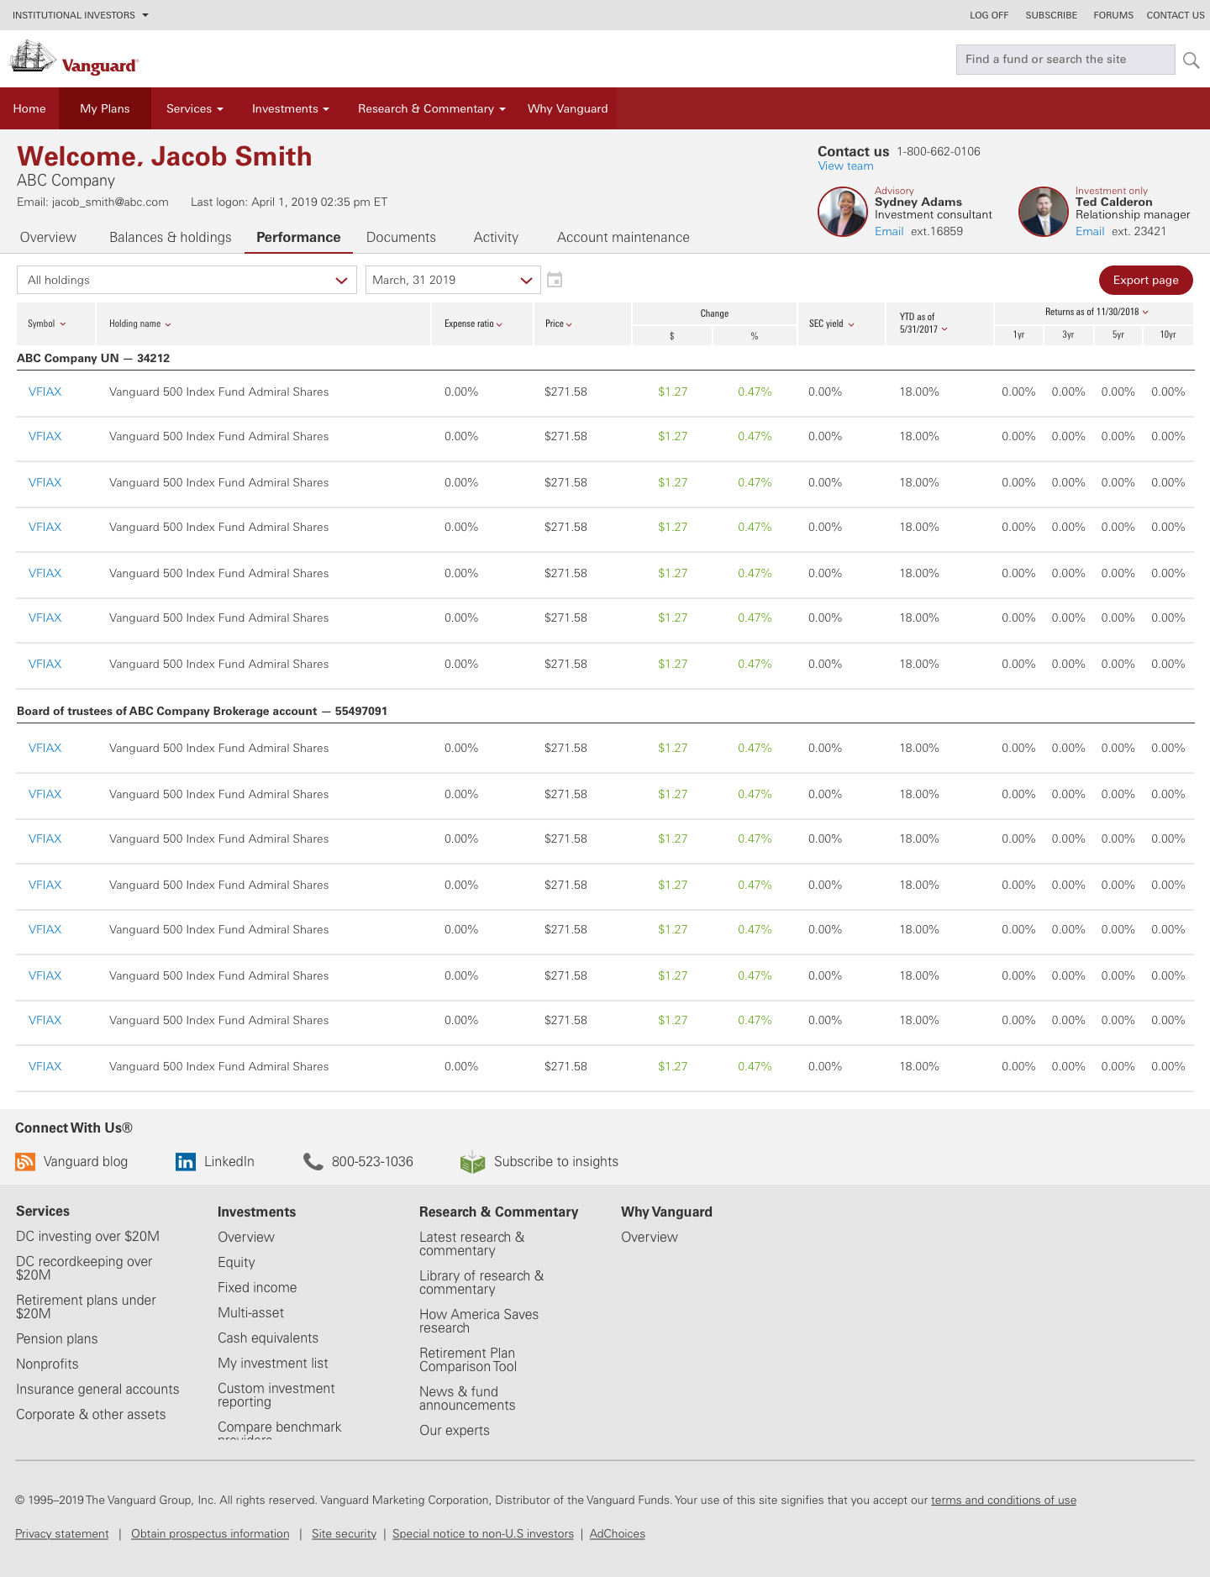This screenshot has width=1210, height=1577.
Task: Click the Vanguard blog RSS icon
Action: pos(25,1162)
